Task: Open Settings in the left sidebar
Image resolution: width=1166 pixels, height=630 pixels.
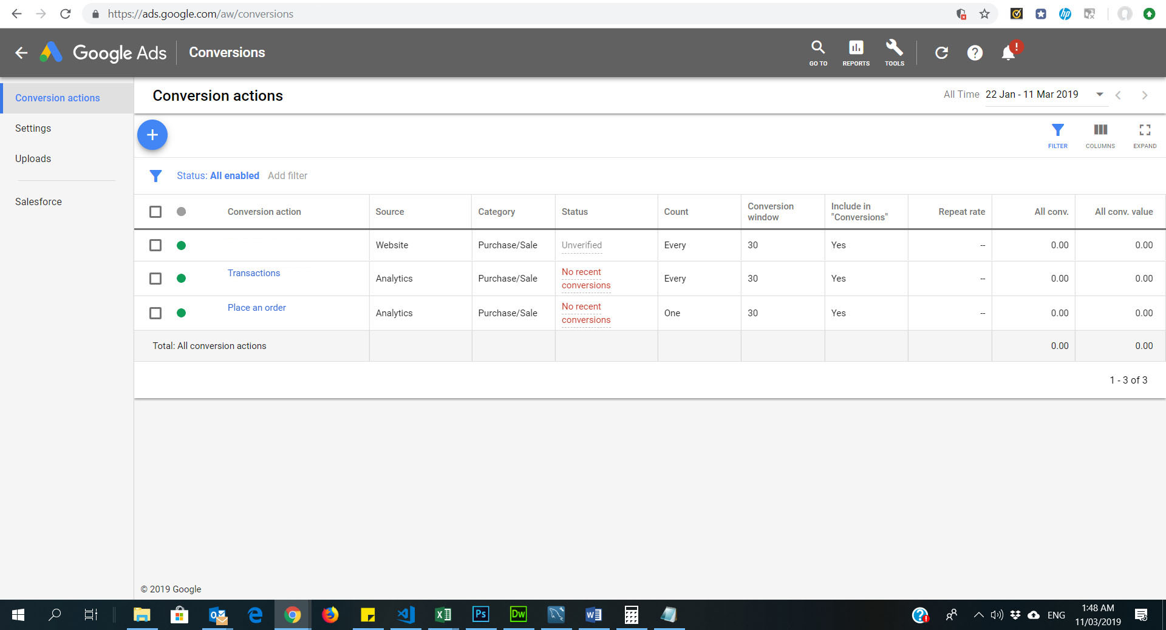Action: pos(33,129)
